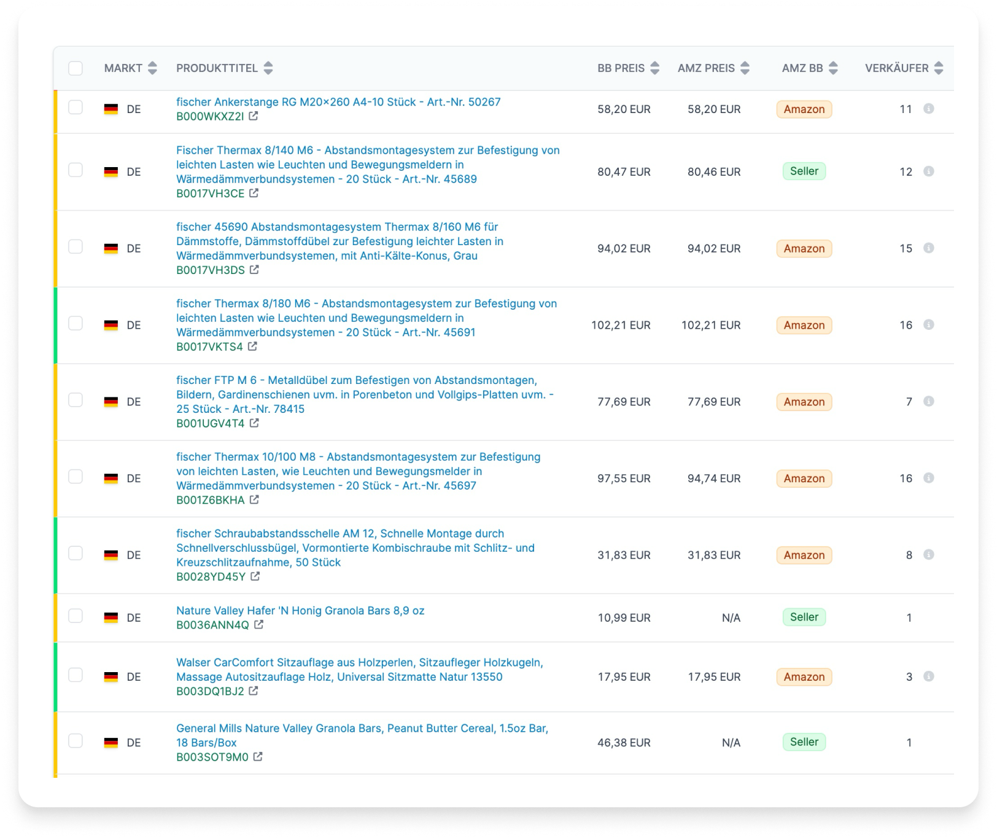Sort table by BB PREIS column
This screenshot has width=997, height=838.
click(x=655, y=68)
